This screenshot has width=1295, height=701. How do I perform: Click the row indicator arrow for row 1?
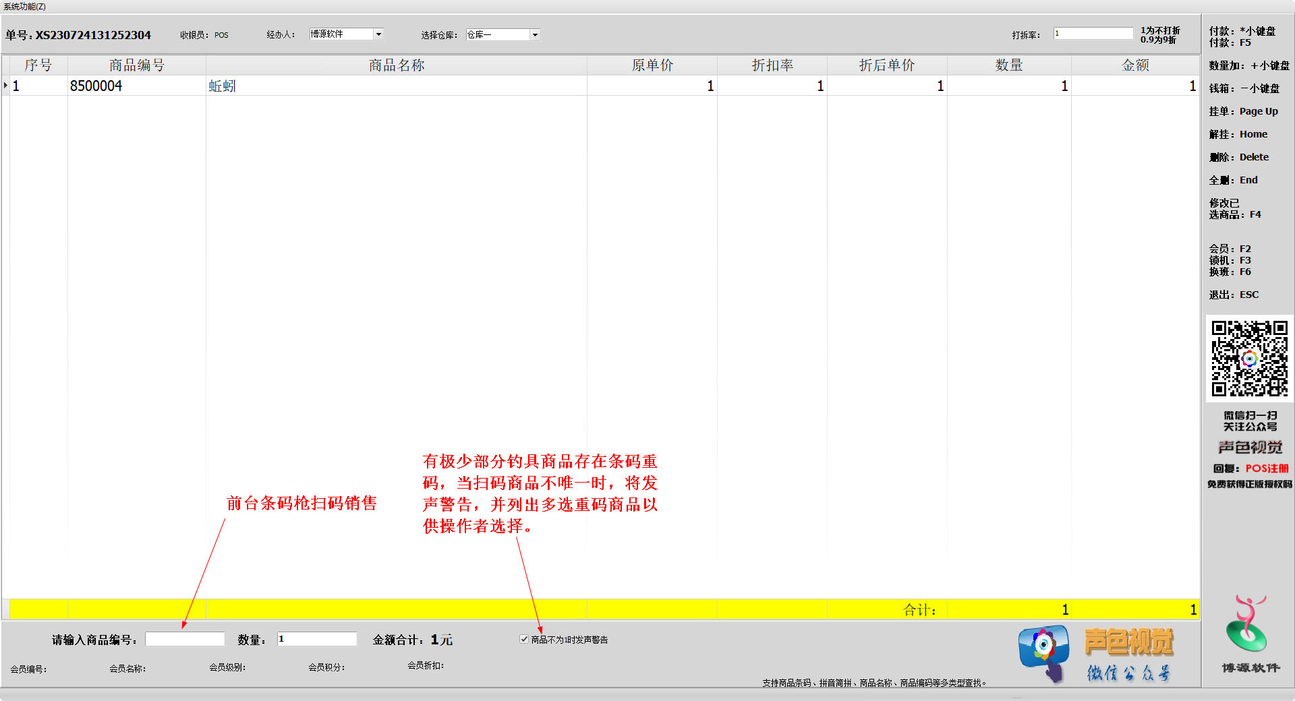(6, 86)
